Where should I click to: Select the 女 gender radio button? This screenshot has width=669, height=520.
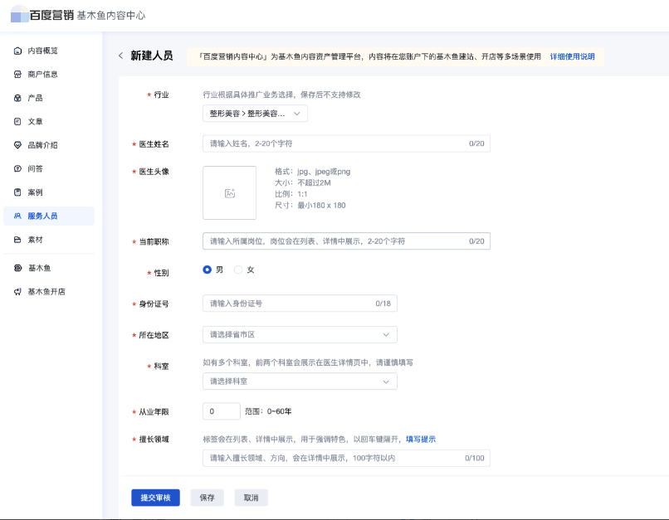tap(238, 270)
